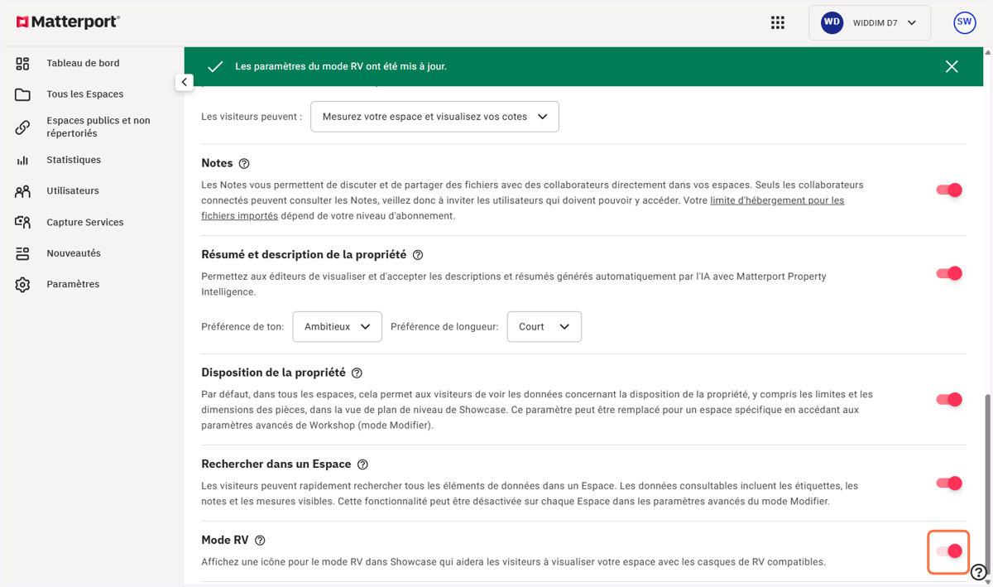This screenshot has width=993, height=587.
Task: Open the Préférence de longueur dropdown
Action: 544,327
